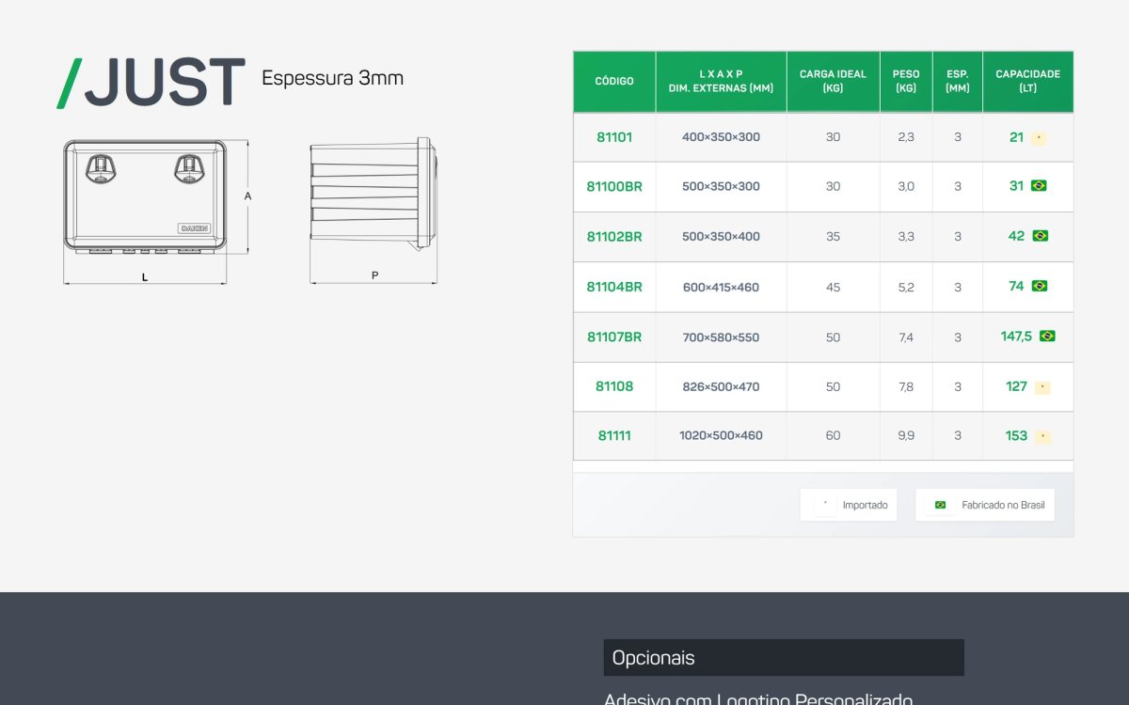Click the Brazil flag beside capacity 42
This screenshot has width=1129, height=705.
[x=1040, y=236]
